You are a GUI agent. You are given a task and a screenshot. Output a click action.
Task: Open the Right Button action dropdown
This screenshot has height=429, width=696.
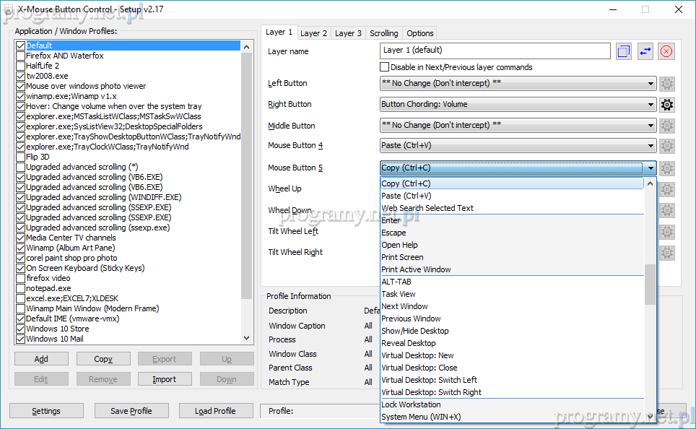pos(518,105)
